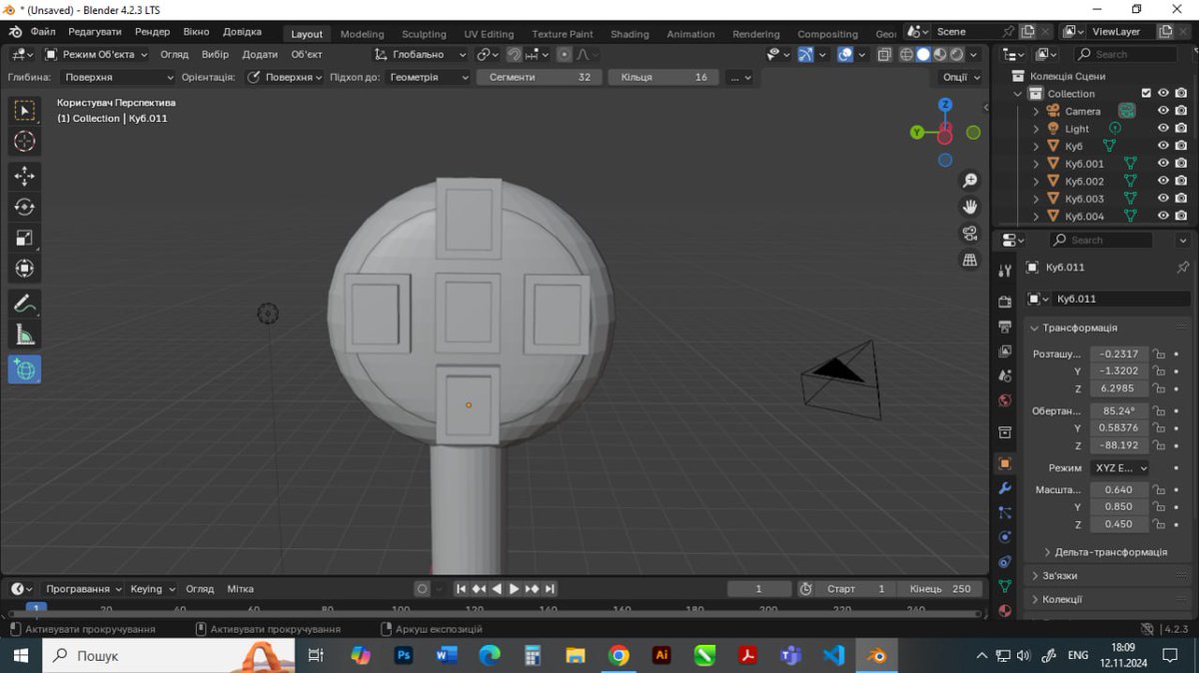Open the World properties tab
Screen dimensions: 1199x673
point(1005,401)
